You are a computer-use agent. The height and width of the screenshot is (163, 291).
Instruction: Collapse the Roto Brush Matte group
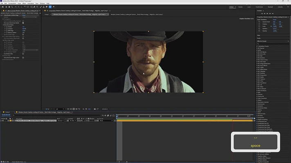coord(3,25)
